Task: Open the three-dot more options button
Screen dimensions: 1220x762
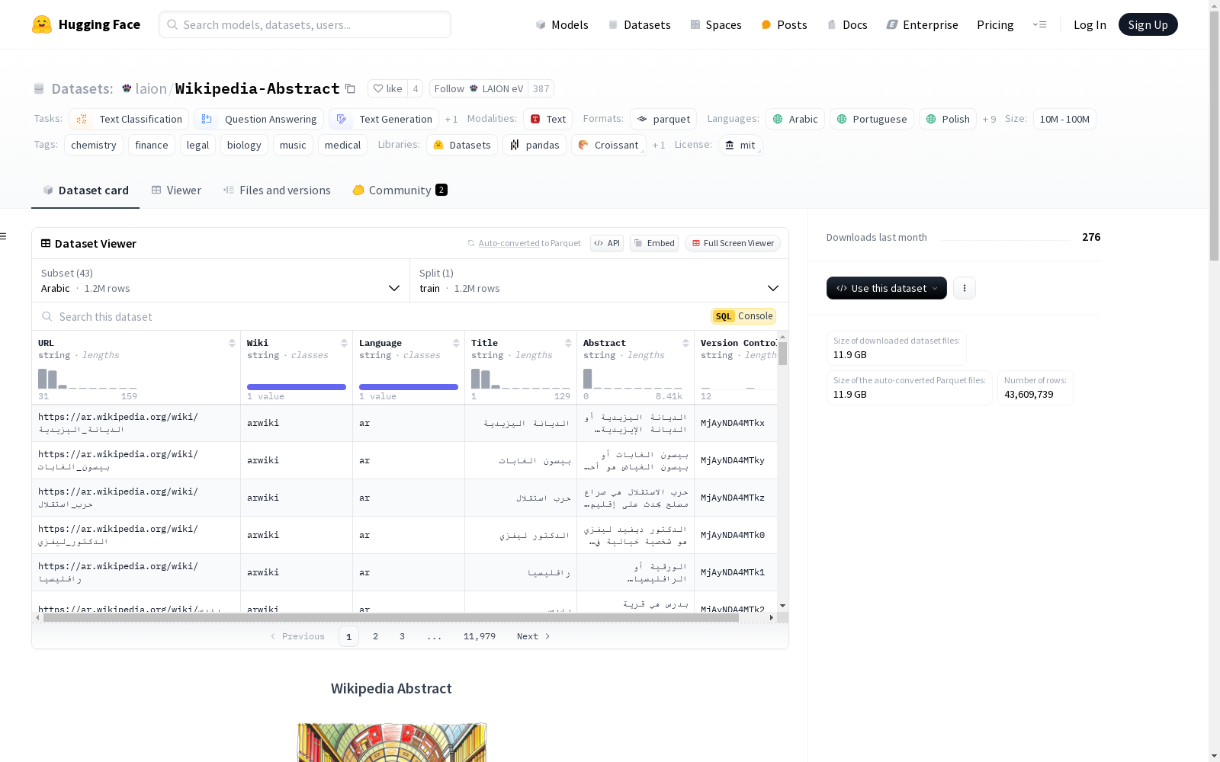Action: point(965,288)
